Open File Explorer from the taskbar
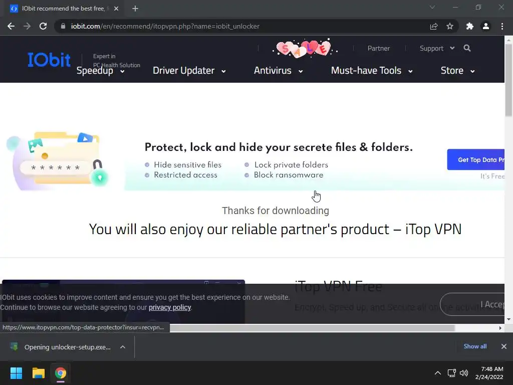Screen dimensions: 513x385 click(38, 373)
